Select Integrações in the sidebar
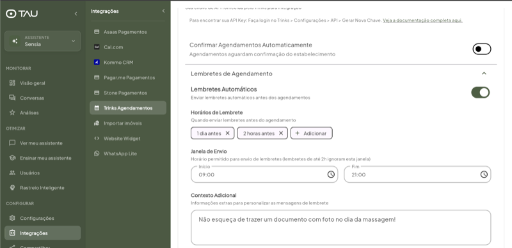Viewport: 512px width, 248px height. pos(42,233)
